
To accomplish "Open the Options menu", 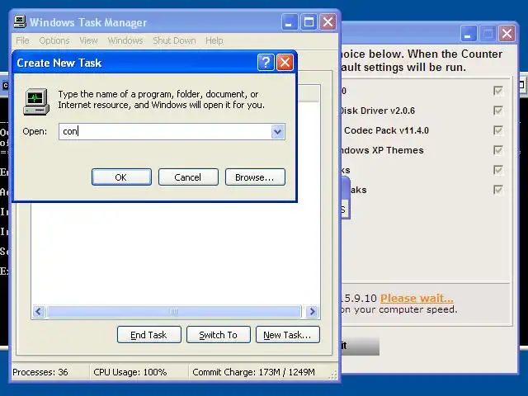I will click(54, 40).
